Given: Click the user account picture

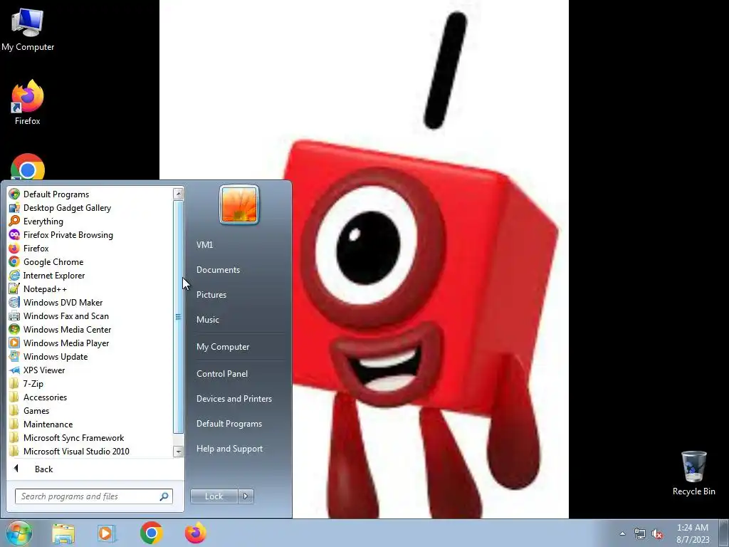Looking at the screenshot, I should [x=239, y=204].
